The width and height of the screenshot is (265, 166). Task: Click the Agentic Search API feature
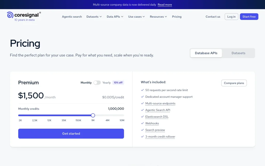tap(158, 110)
